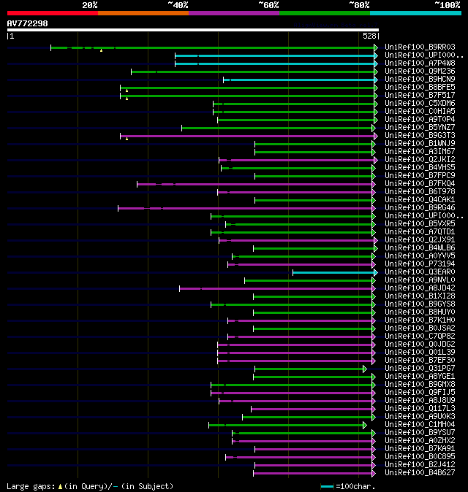Select the UniRef100_A8J8U9 label
This screenshot has height=492, width=468.
(420, 400)
